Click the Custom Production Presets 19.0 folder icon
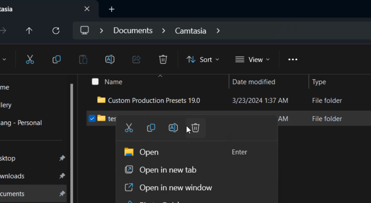 coord(101,100)
